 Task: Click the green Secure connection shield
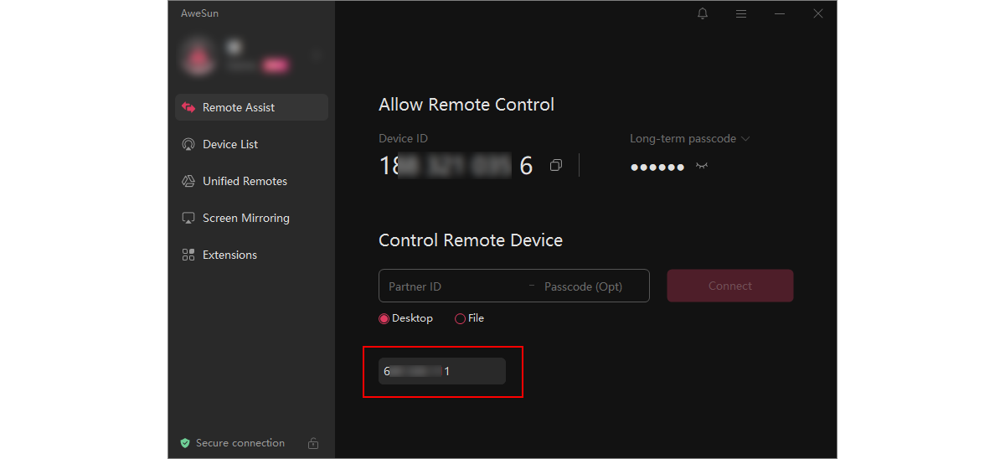[x=185, y=443]
